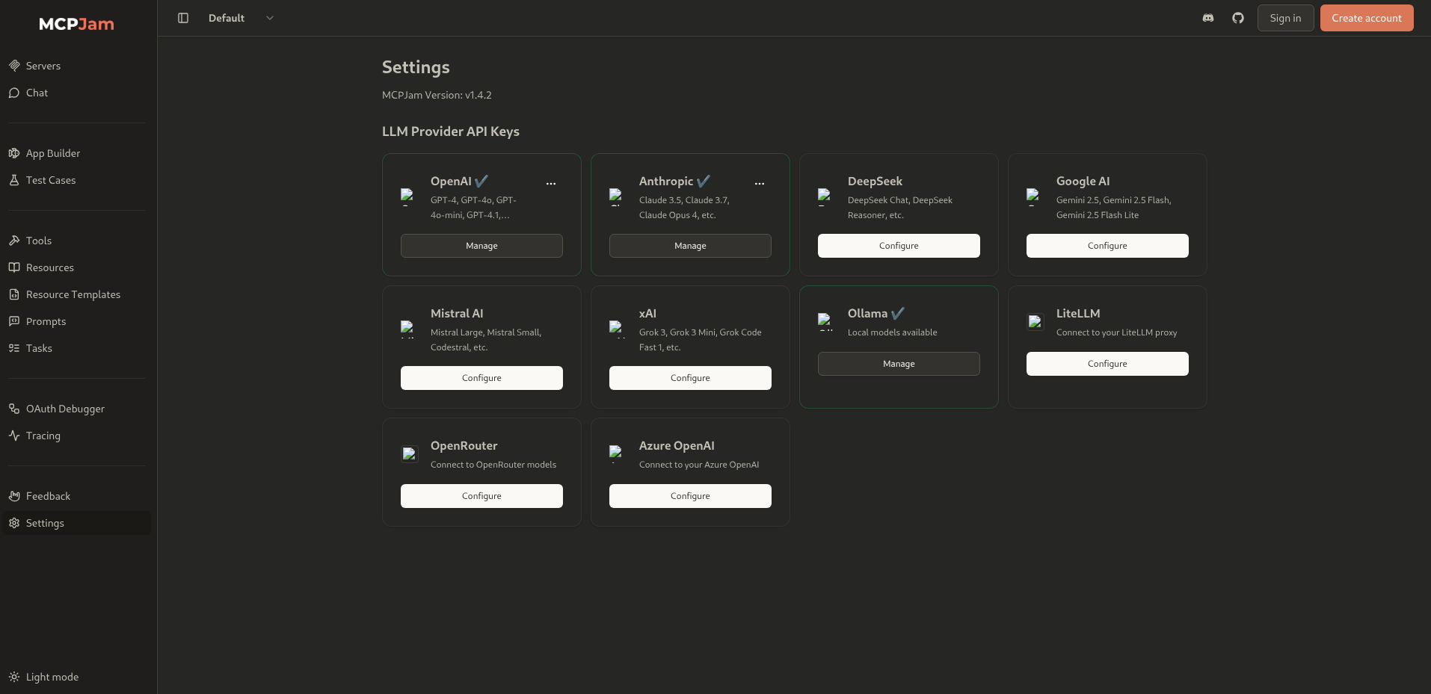Click the Ollama provider logo

point(825,321)
